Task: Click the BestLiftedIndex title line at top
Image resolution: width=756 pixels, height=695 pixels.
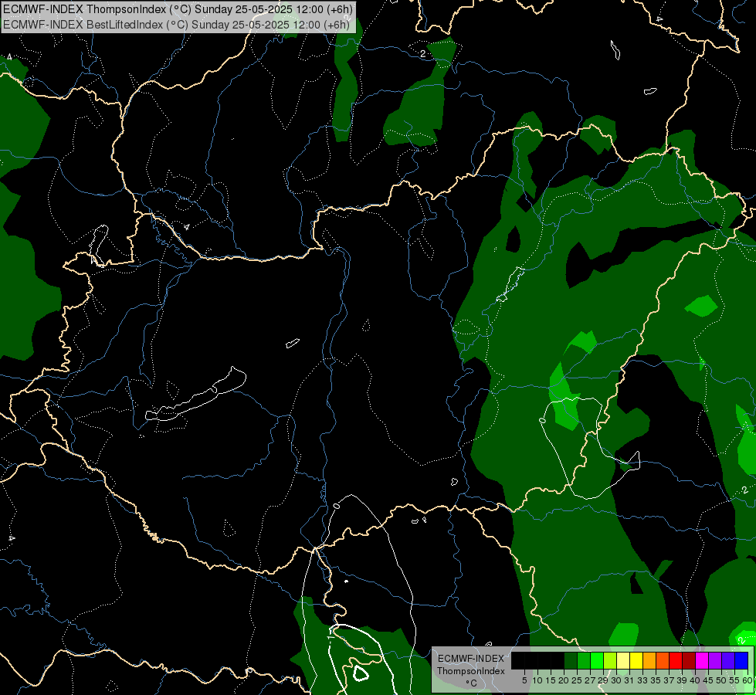Action: (x=176, y=24)
